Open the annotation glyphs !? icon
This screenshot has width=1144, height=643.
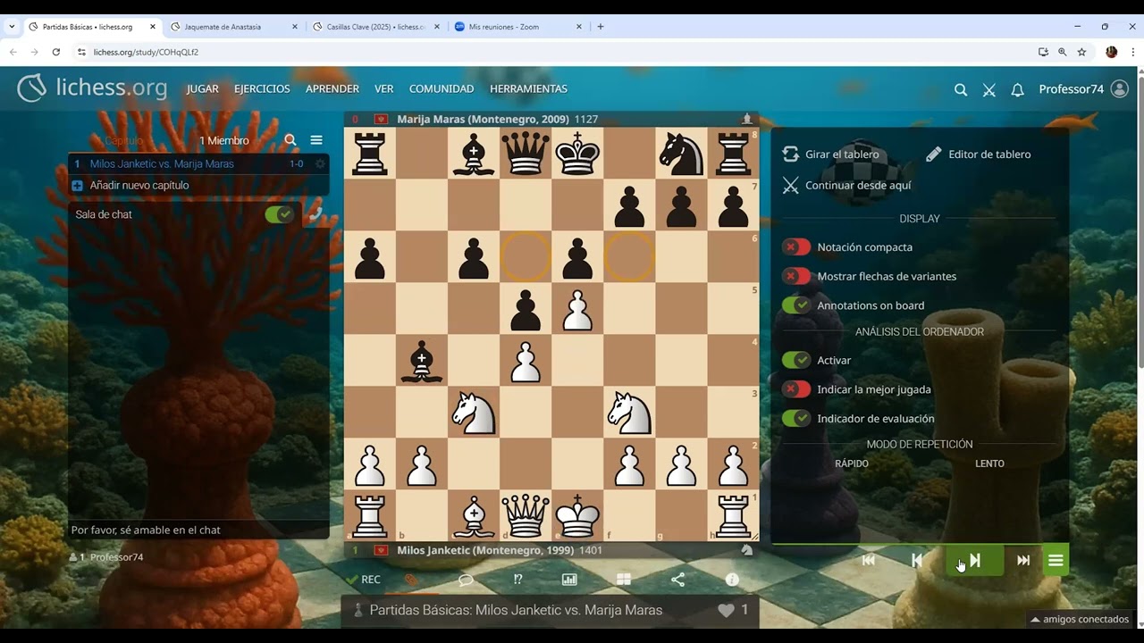tap(518, 580)
